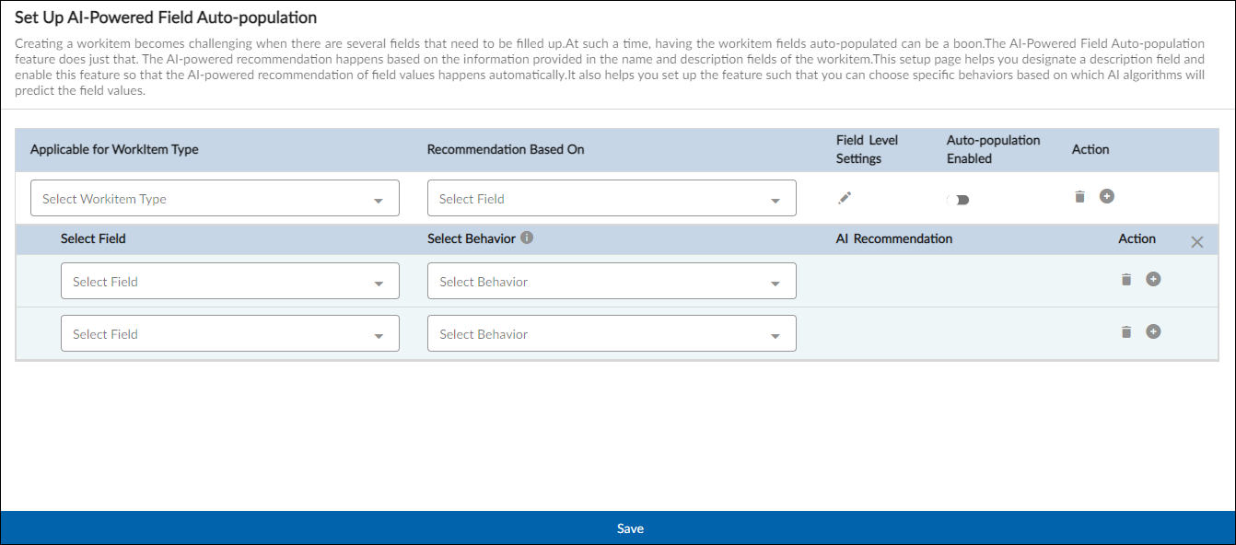Click the Recommendation Based On column header
Image resolution: width=1236 pixels, height=545 pixels.
click(x=506, y=149)
